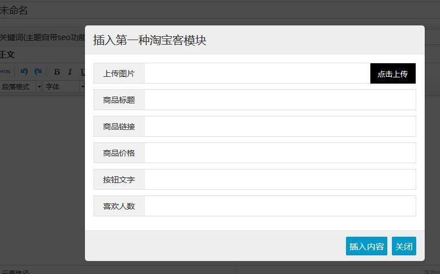Focus the 商品价格 input field
Screen dimensions: 440x274
[x=280, y=153]
